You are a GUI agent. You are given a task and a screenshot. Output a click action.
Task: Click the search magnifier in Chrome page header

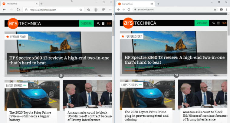tap(214, 23)
